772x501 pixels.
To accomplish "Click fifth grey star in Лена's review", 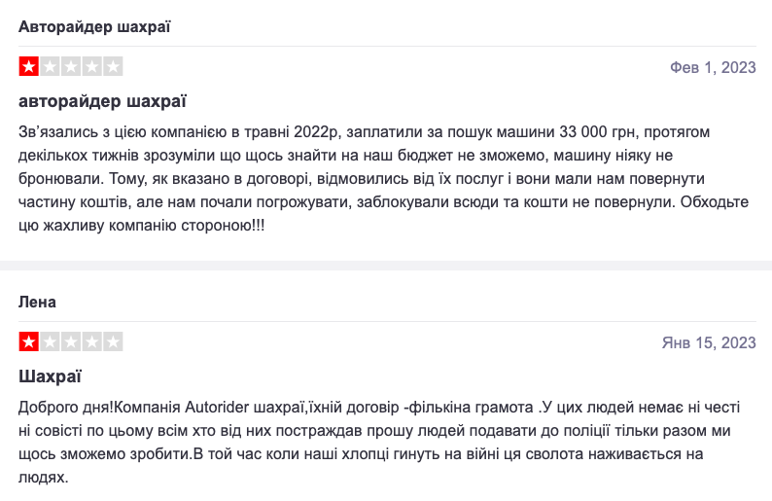I will (113, 341).
